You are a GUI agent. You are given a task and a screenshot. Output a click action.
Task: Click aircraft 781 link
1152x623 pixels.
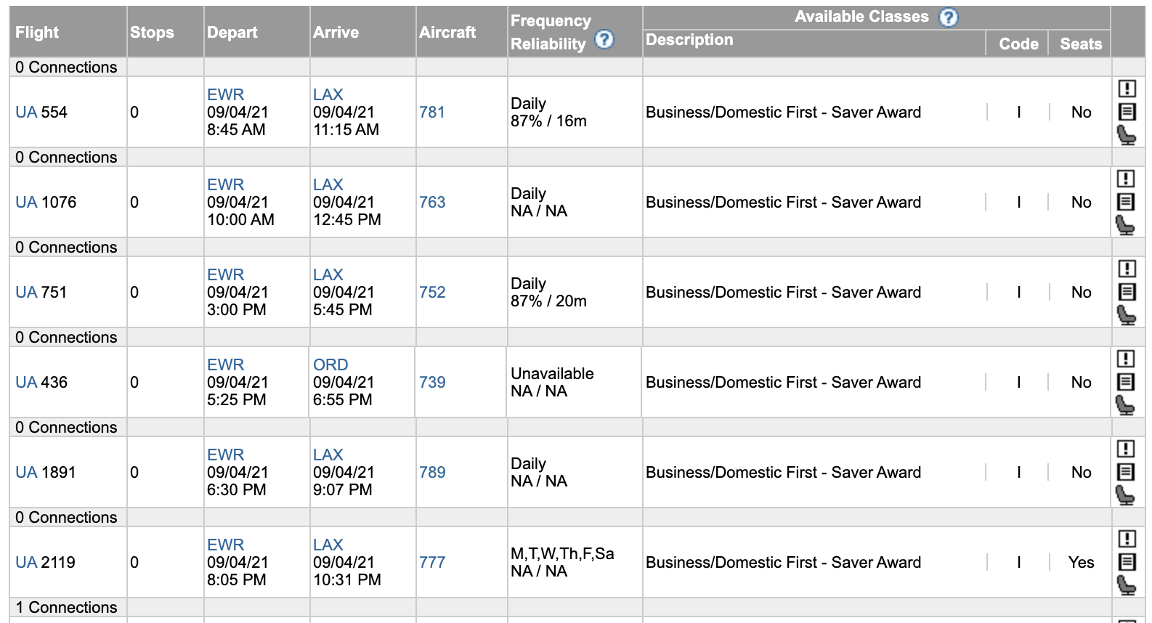coord(432,113)
